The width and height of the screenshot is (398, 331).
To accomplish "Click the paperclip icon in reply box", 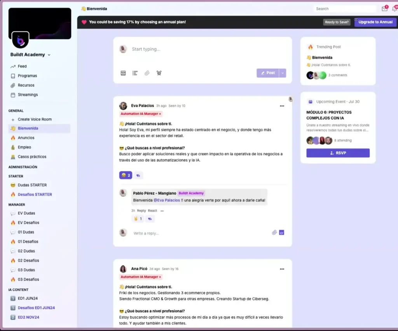I will click(274, 233).
